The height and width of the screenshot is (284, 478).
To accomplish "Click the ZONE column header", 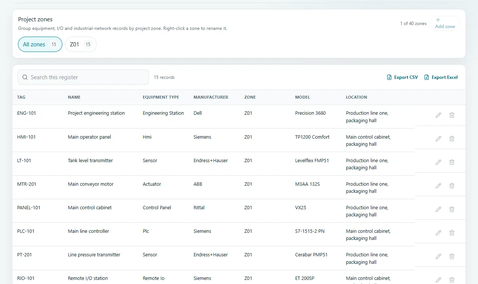I will tap(250, 97).
